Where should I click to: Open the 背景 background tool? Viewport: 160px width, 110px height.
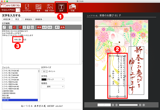click(38, 8)
